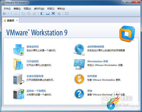Open the 帮助(H) menu
142x112 pixels.
(61, 9)
